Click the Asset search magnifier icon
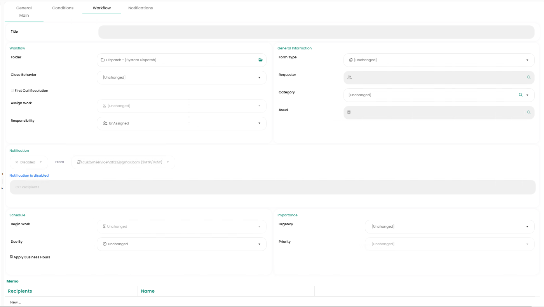This screenshot has width=544, height=307. point(528,112)
